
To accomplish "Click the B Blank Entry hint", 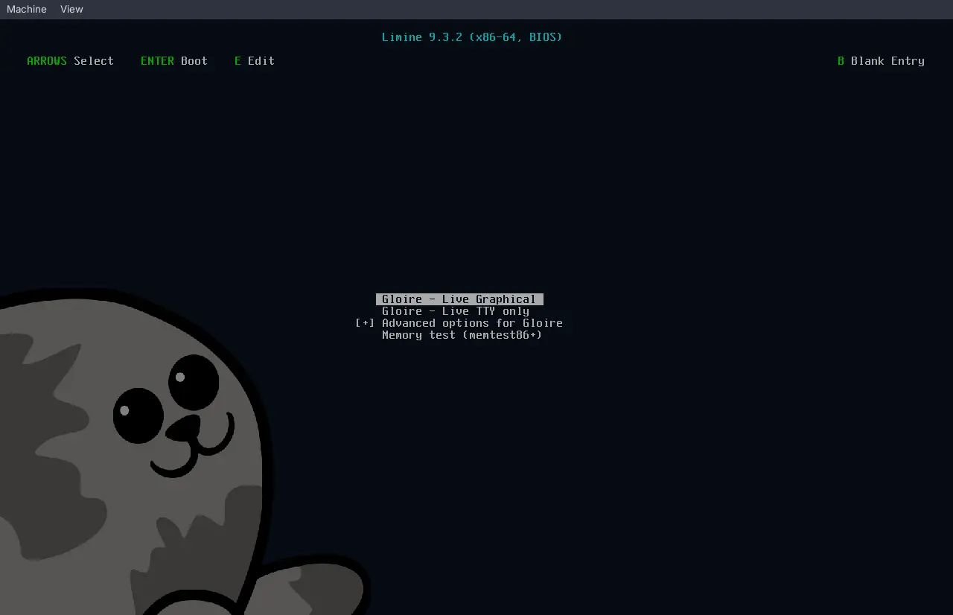I will point(882,61).
